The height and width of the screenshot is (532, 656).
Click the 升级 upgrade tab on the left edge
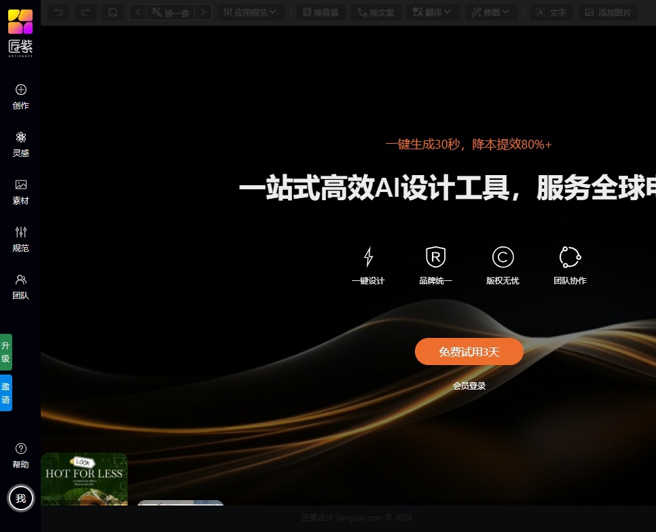(5, 351)
